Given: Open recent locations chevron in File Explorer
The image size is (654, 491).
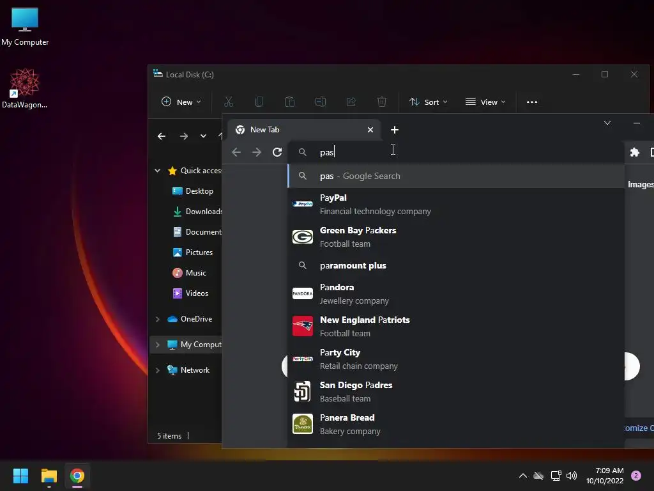Looking at the screenshot, I should [203, 136].
